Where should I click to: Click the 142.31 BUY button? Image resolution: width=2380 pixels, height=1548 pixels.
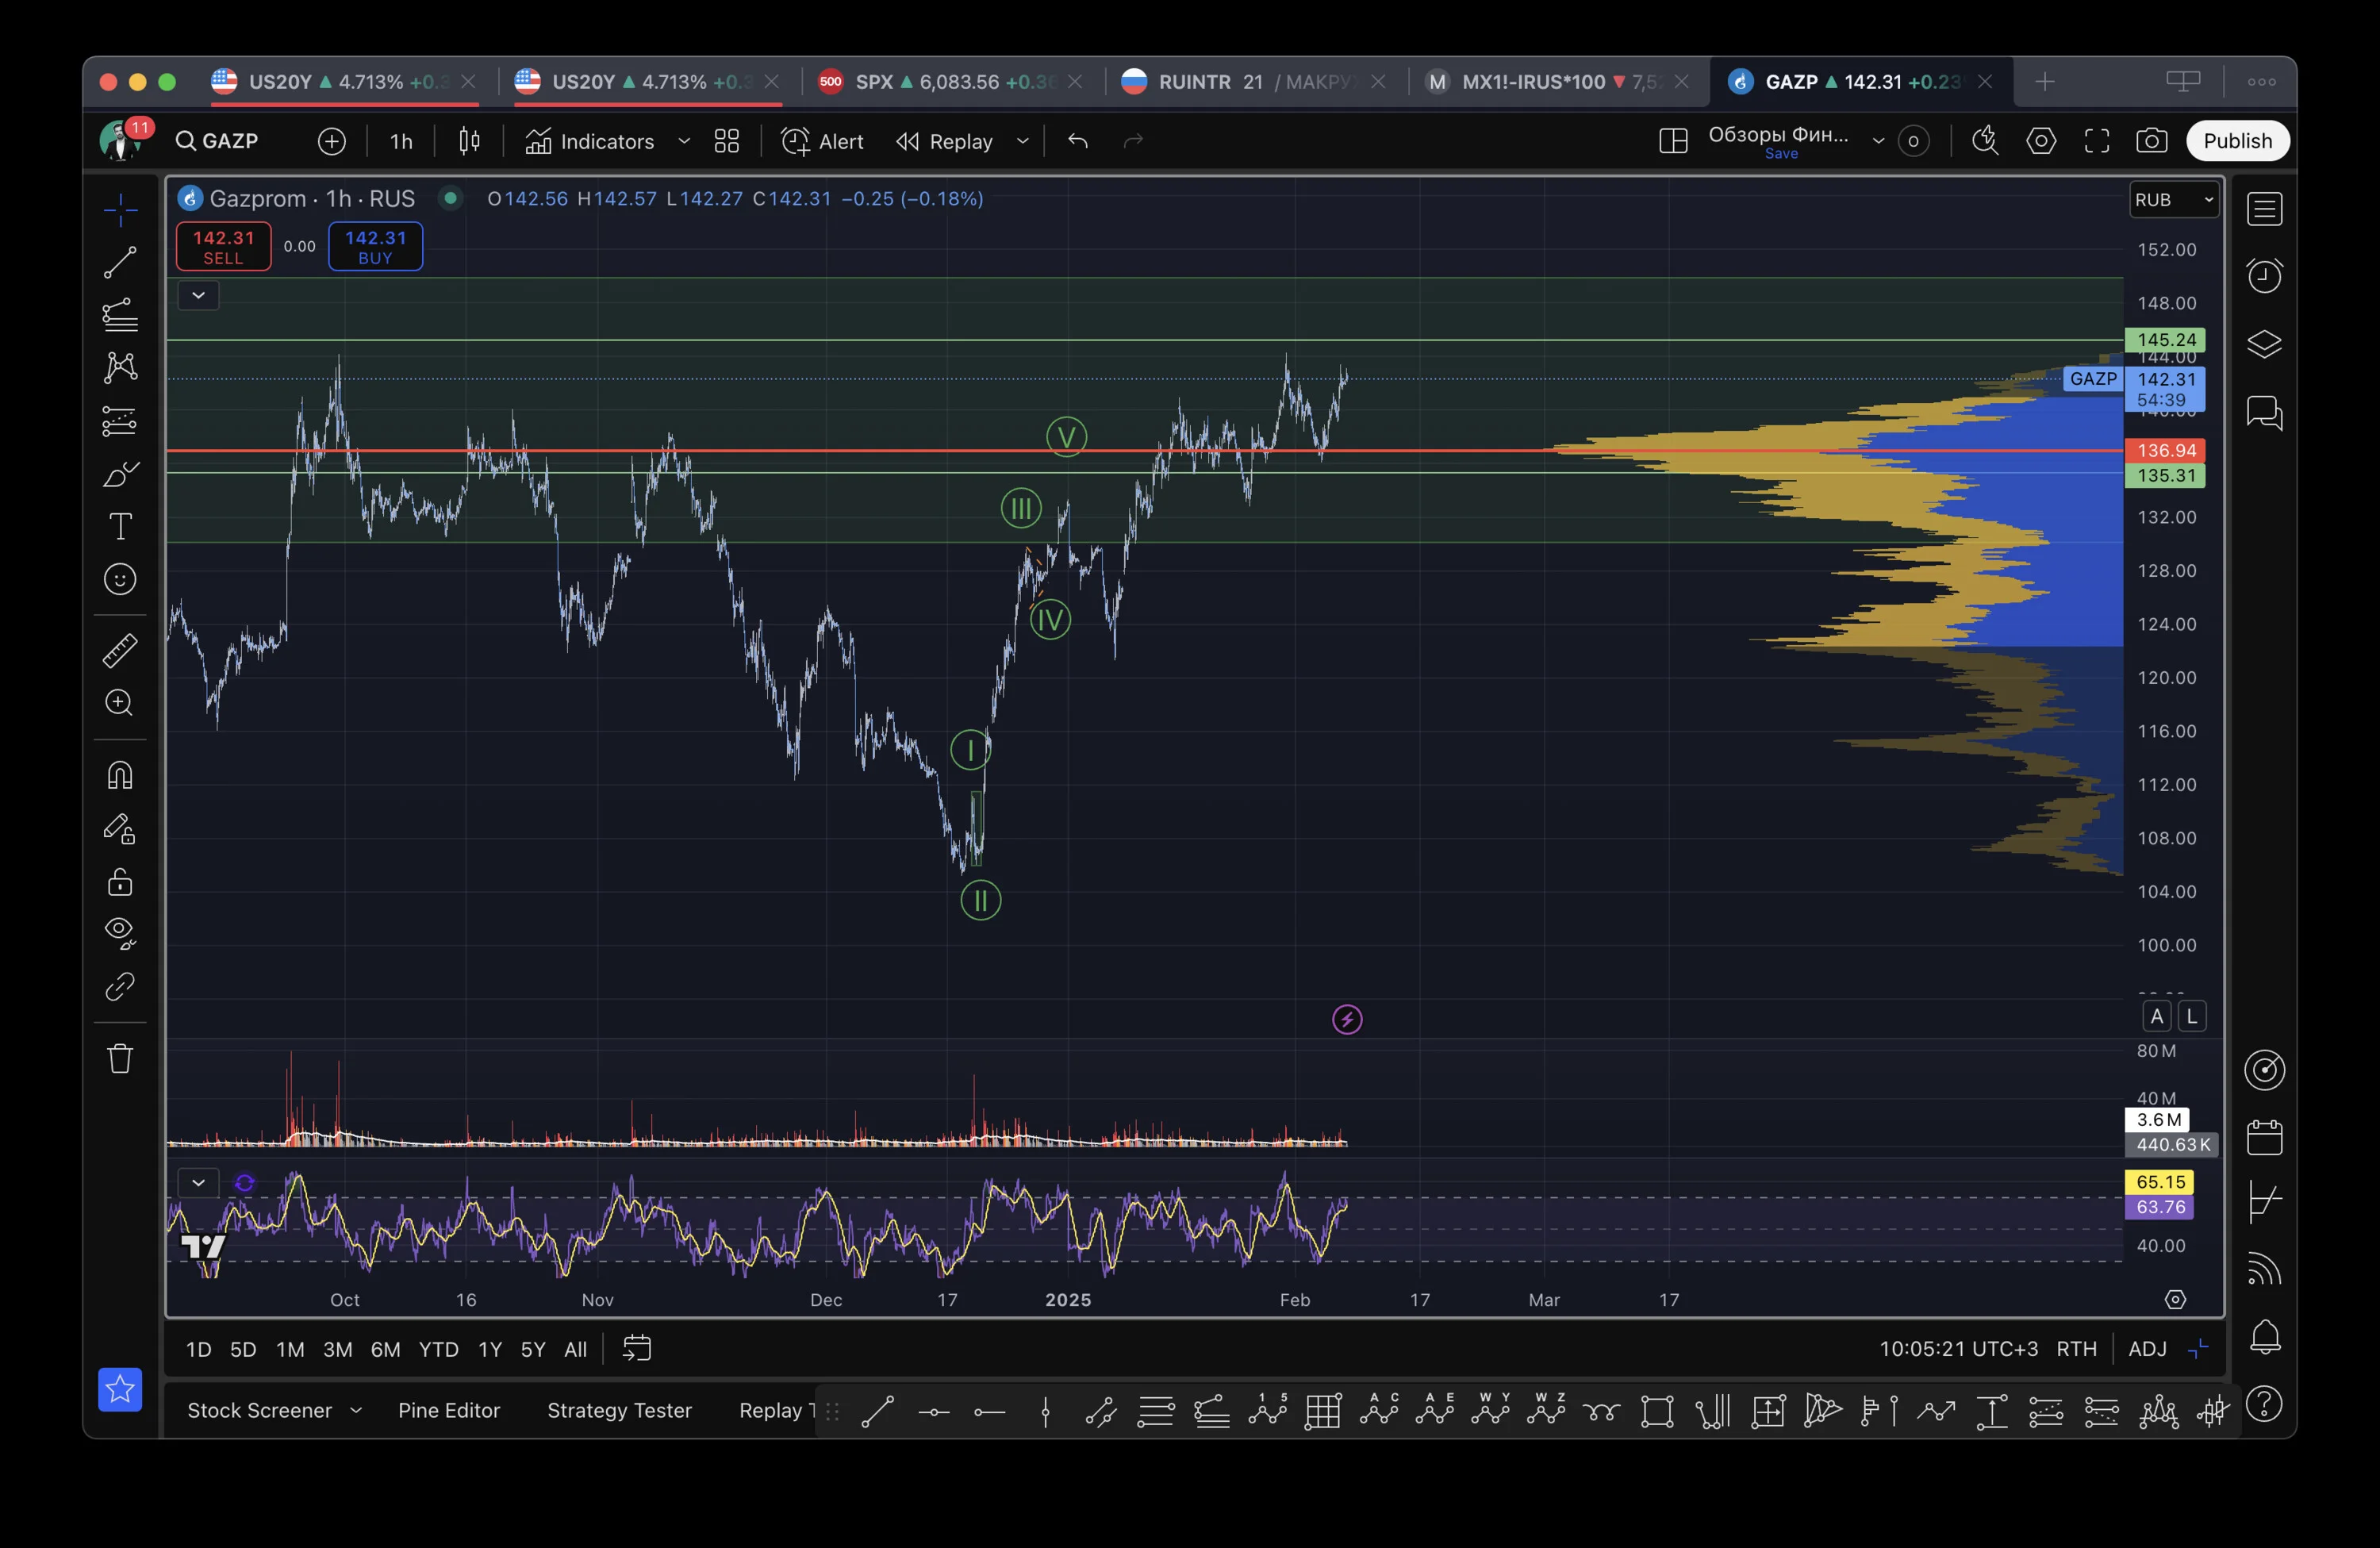pyautogui.click(x=376, y=246)
